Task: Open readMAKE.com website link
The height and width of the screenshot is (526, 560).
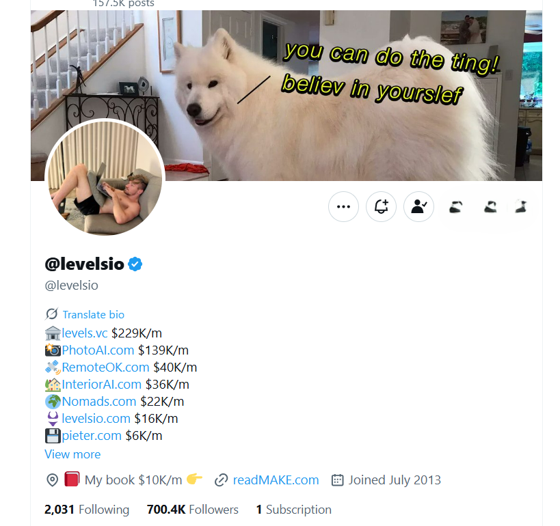Action: coord(276,480)
